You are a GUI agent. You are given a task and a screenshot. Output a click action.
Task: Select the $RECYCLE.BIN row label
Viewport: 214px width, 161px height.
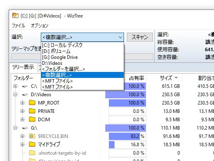[x=53, y=136]
